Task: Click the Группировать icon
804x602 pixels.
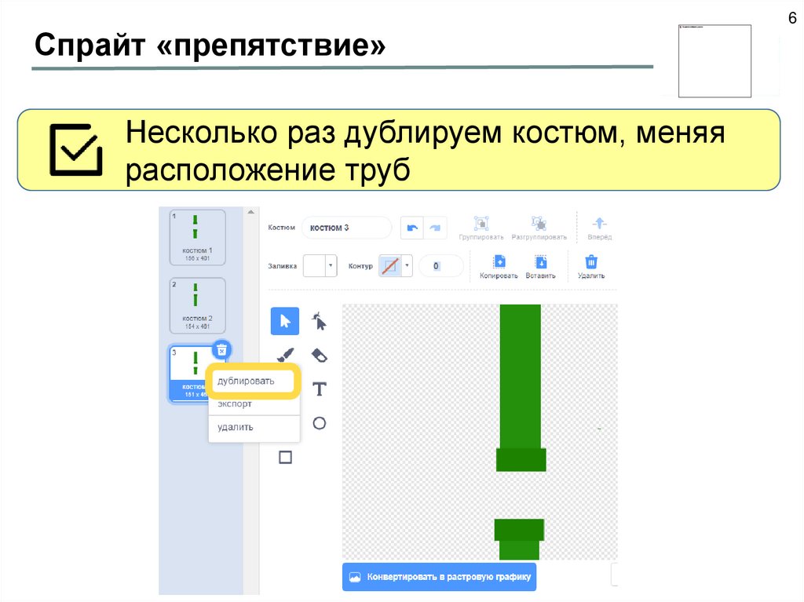Action: 481,228
